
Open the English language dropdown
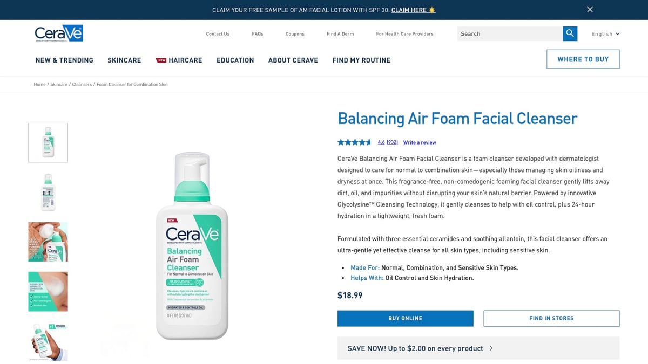pos(605,33)
